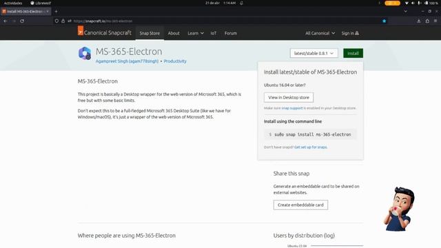Open the Wi-Fi indicator in the top bar

pos(407,3)
